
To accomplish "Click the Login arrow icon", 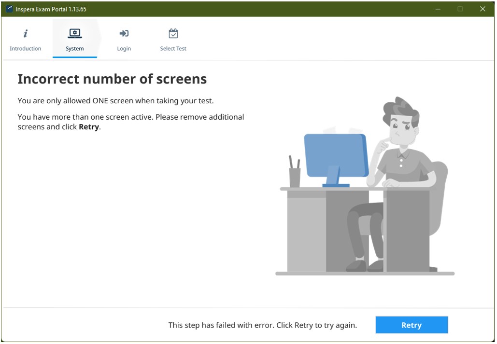I will (124, 33).
